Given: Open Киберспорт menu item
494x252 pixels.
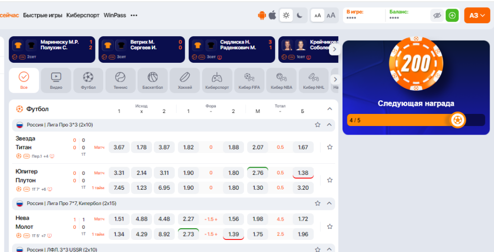Looking at the screenshot, I should point(83,15).
